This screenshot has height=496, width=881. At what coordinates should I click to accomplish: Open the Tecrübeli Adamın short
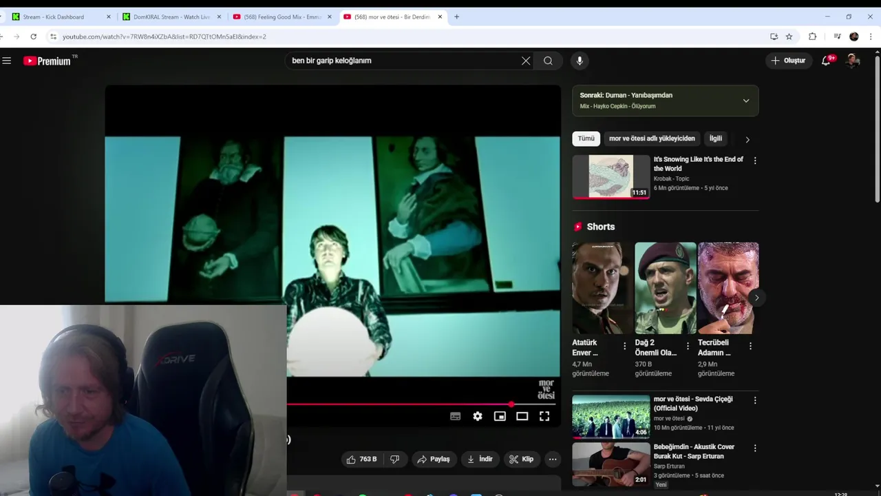(728, 288)
